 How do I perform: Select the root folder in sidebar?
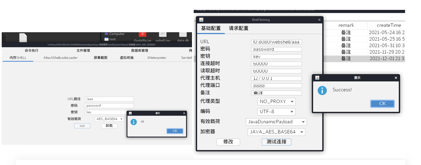(110, 39)
